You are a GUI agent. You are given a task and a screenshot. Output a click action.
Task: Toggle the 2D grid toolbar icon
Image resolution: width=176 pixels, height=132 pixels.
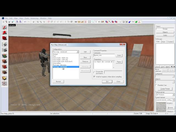pyautogui.click(x=4, y=22)
